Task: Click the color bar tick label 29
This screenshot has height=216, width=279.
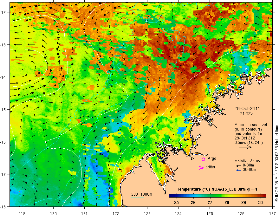Action: click(x=243, y=202)
